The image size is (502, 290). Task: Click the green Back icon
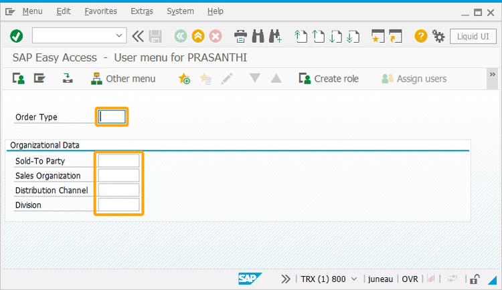click(x=181, y=36)
